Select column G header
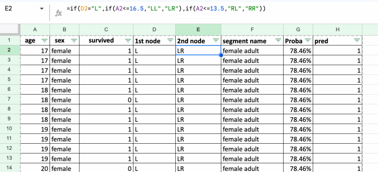The image size is (378, 172). (298, 29)
